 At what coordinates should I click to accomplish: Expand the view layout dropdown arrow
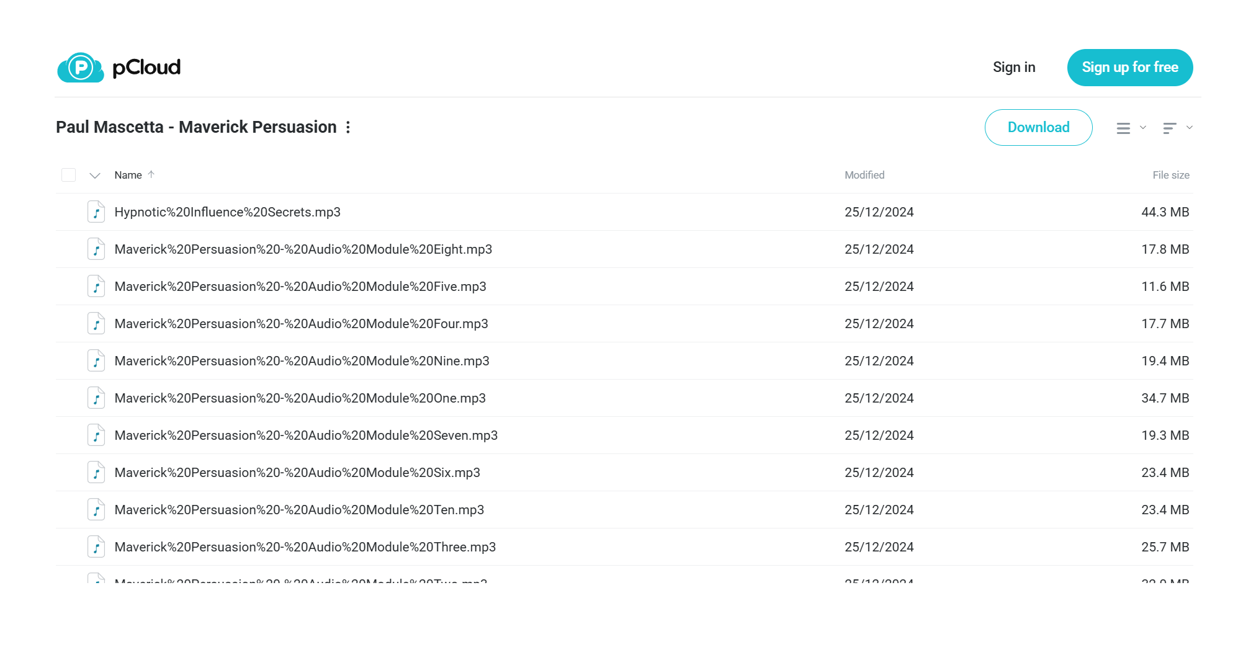point(1143,127)
